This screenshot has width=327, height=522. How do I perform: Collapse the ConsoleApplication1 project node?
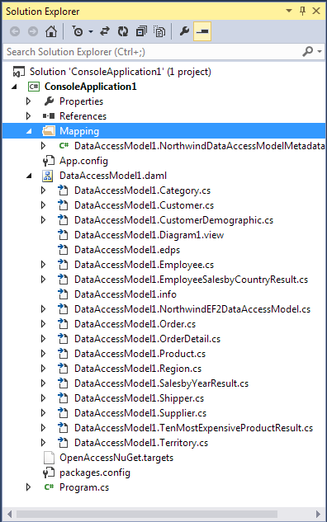(x=14, y=87)
